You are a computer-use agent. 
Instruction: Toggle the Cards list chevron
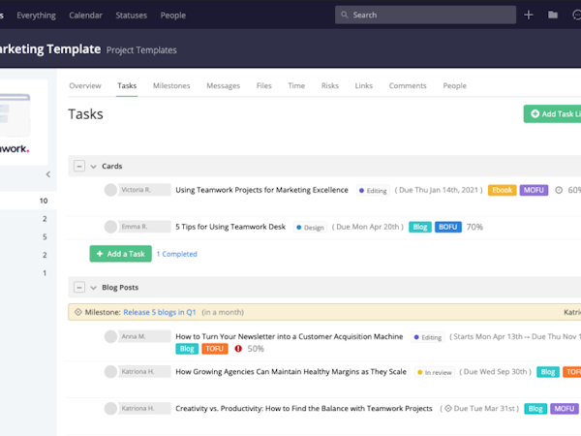[x=93, y=167]
